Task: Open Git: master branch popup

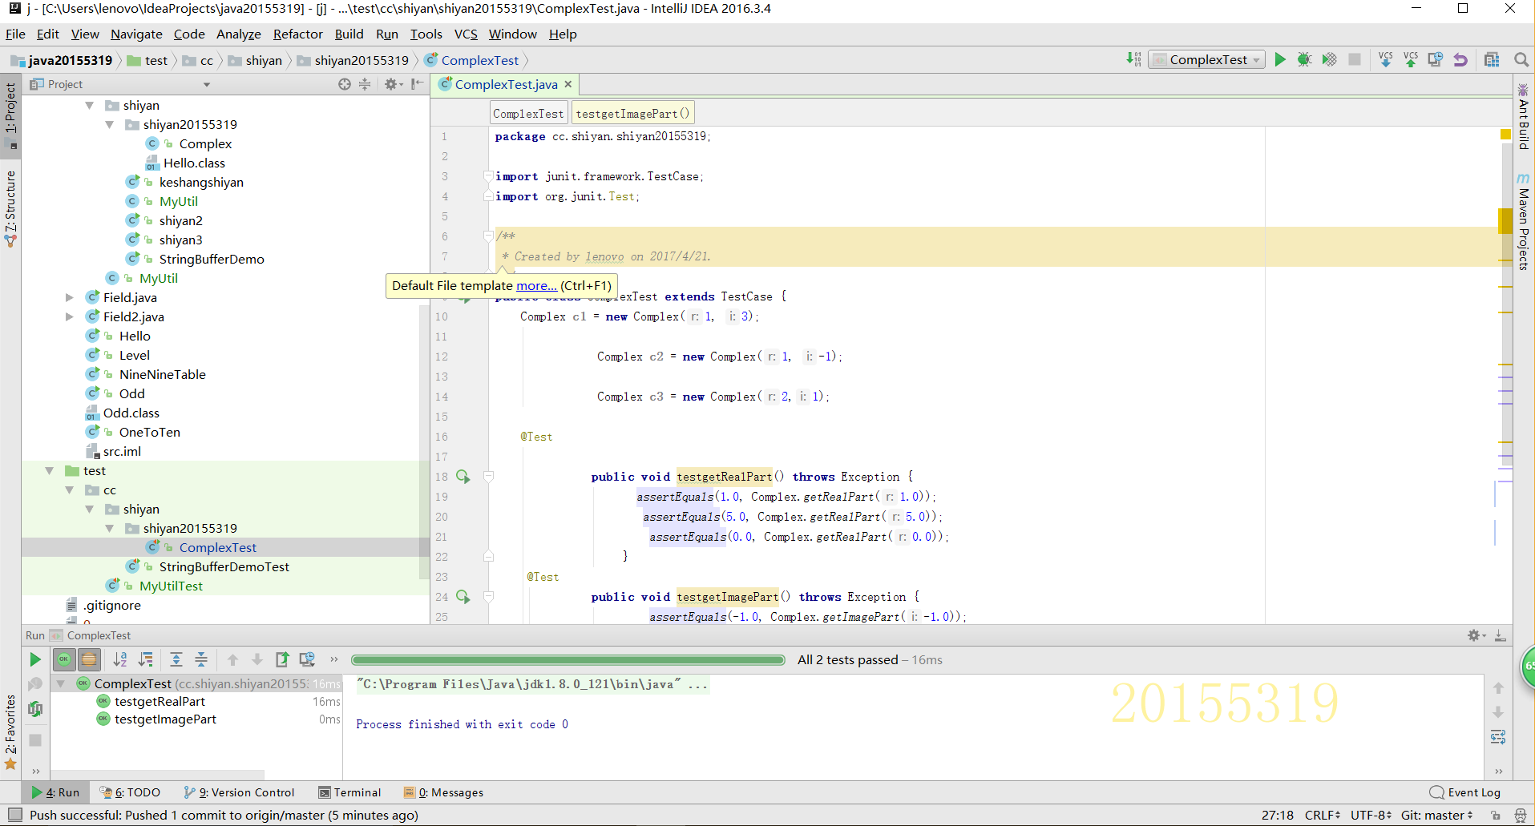Action: click(x=1437, y=815)
